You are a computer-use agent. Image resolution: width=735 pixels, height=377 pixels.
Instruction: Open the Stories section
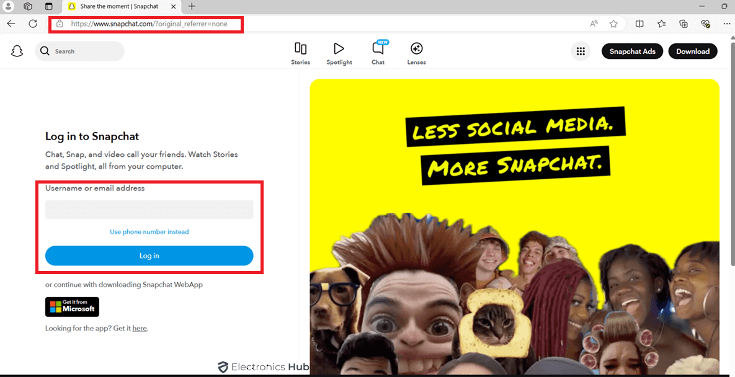pyautogui.click(x=300, y=52)
